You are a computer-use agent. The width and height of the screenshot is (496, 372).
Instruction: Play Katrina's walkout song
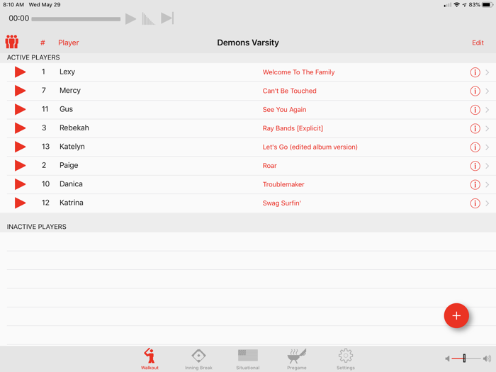[20, 203]
